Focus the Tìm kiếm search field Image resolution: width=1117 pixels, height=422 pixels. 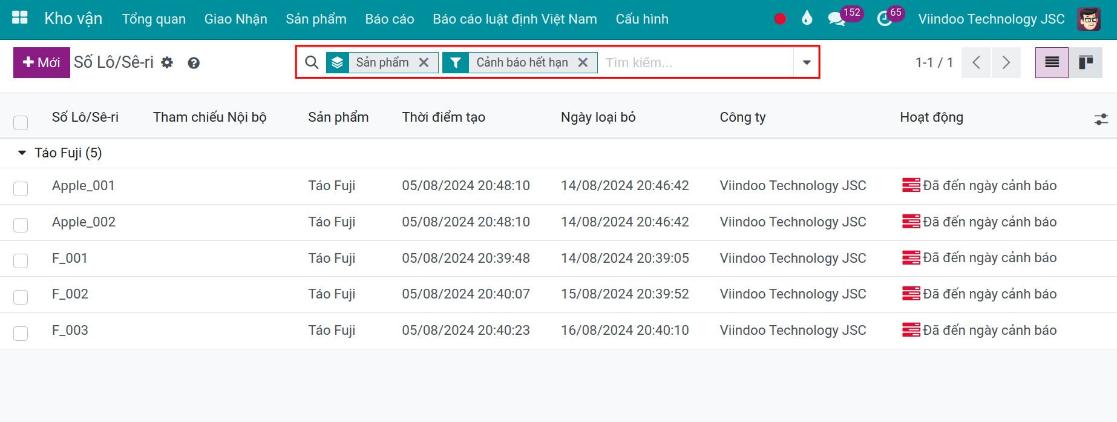696,62
